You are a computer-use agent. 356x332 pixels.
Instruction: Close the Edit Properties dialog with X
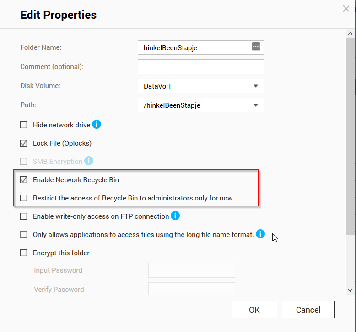(346, 9)
